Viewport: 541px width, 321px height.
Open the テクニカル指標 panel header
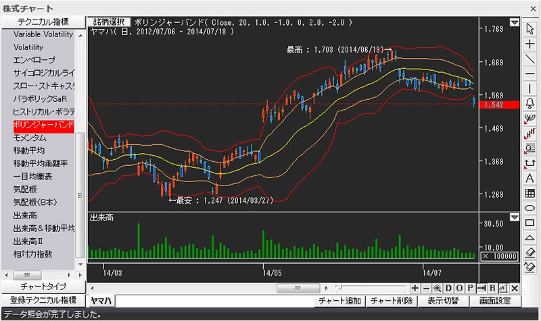(x=43, y=22)
